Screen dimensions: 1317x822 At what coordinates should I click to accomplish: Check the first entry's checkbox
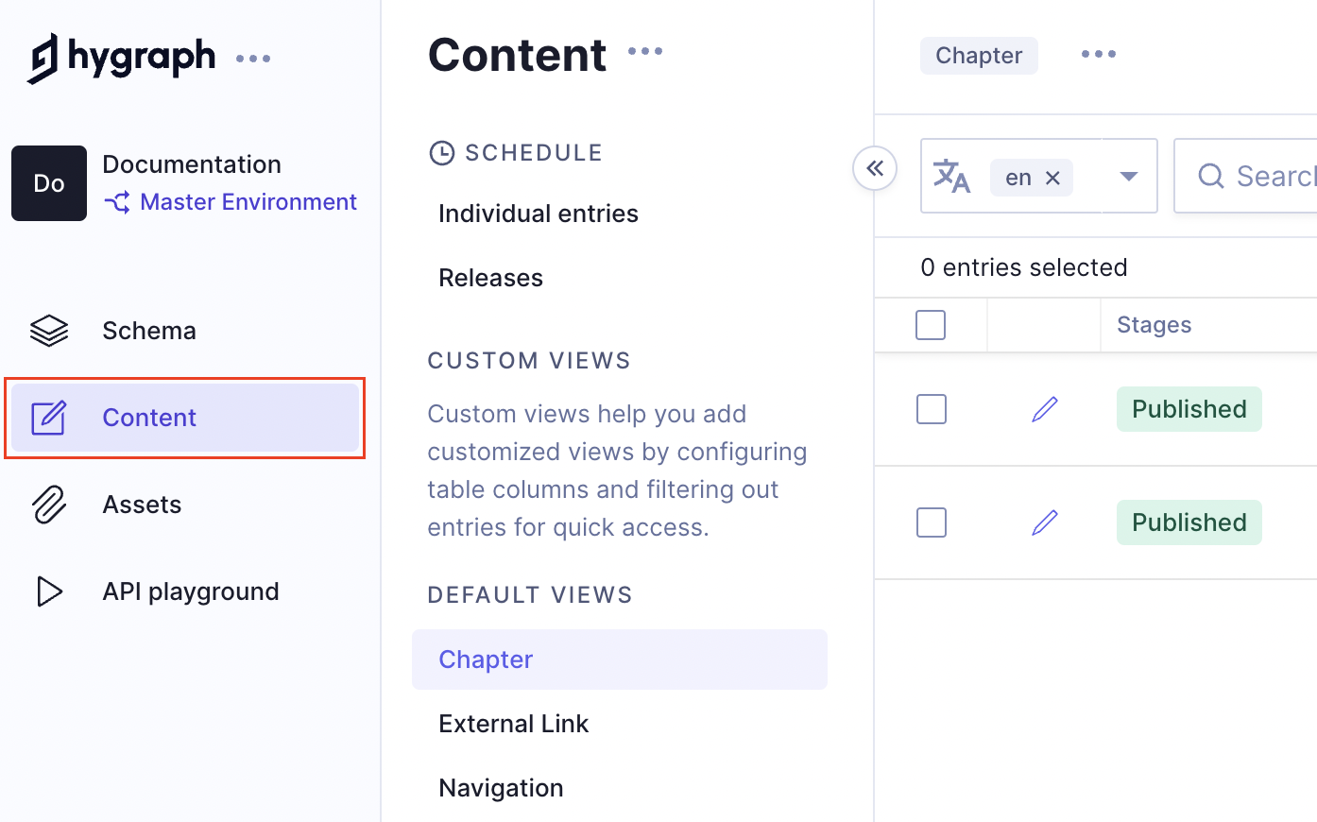[932, 409]
